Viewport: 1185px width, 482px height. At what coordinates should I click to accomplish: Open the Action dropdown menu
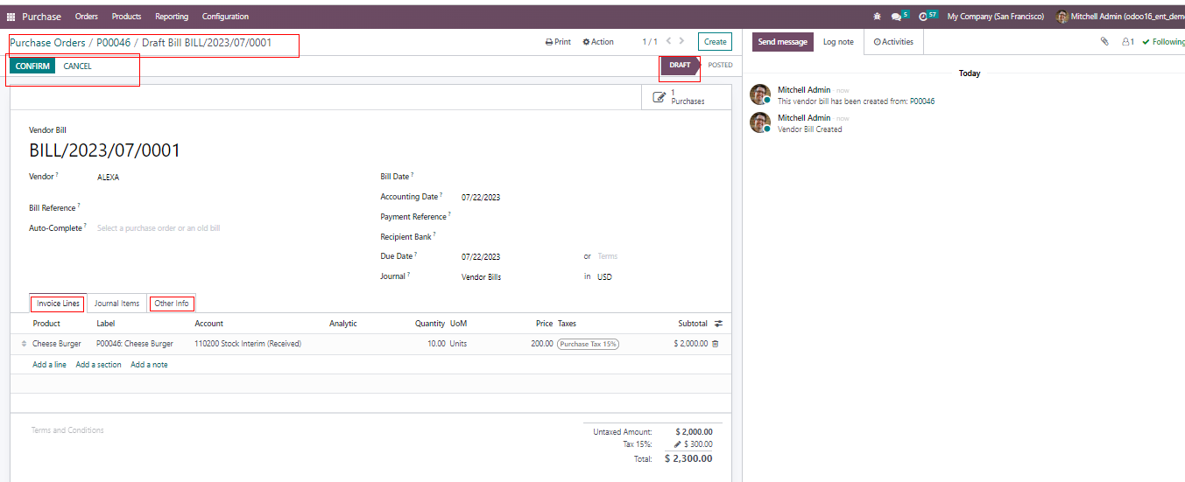[x=598, y=42]
